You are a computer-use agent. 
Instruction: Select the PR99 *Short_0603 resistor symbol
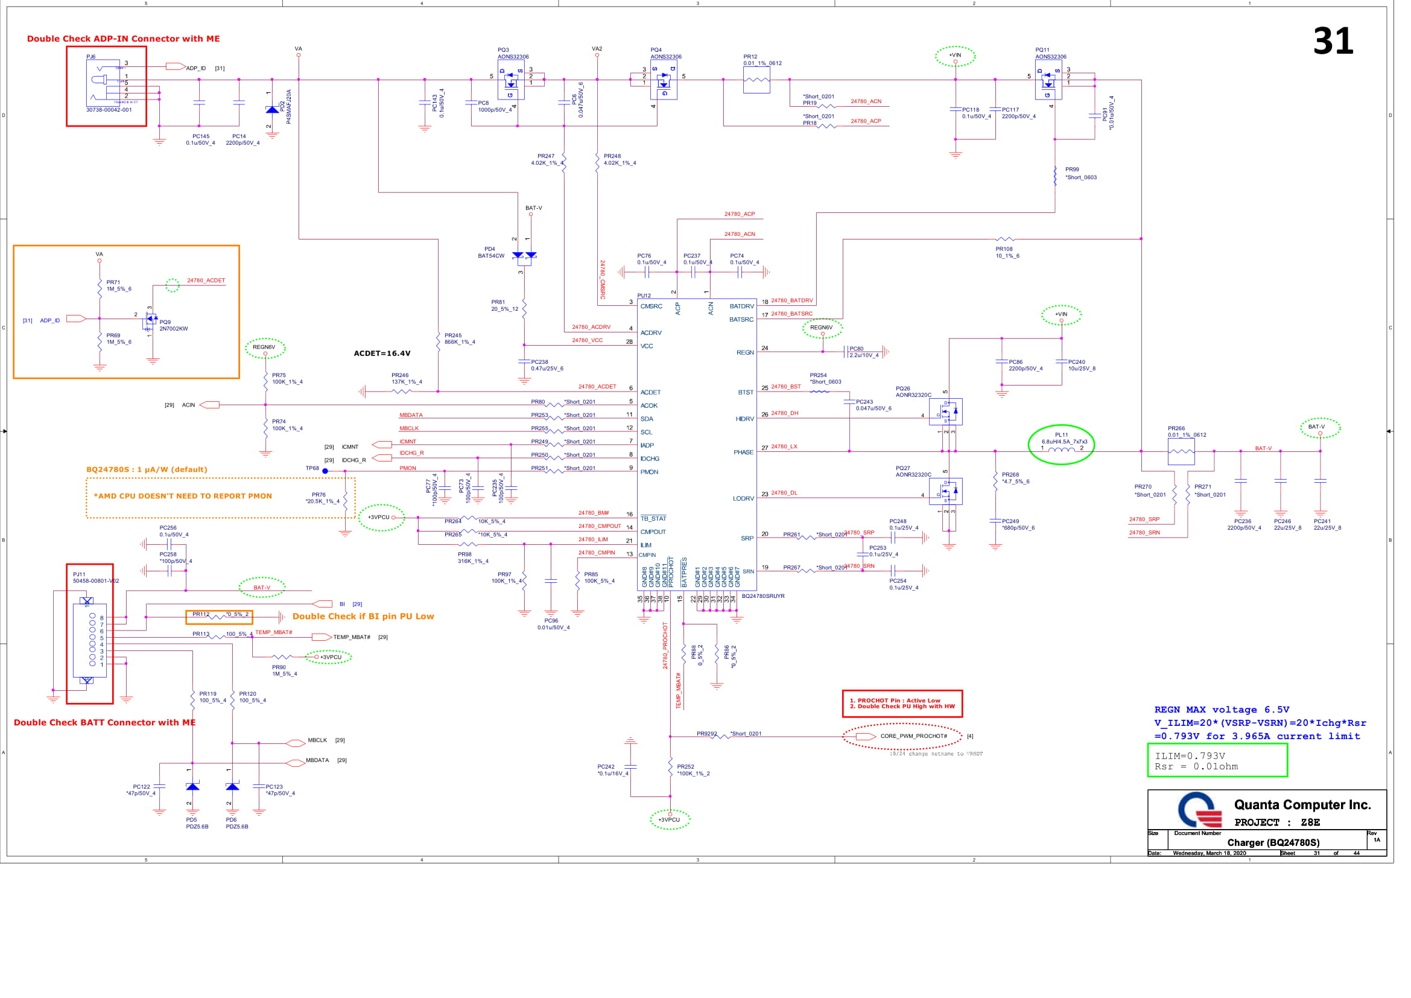(x=1054, y=176)
